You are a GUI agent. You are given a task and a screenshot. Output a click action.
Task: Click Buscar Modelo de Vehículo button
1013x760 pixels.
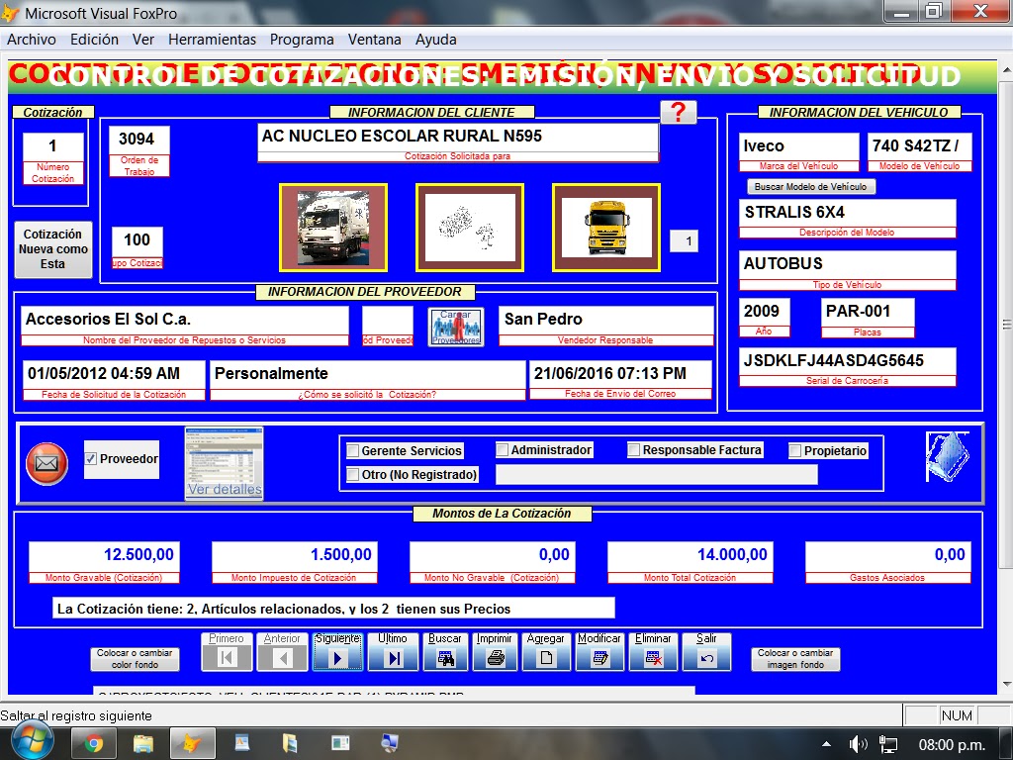(811, 187)
